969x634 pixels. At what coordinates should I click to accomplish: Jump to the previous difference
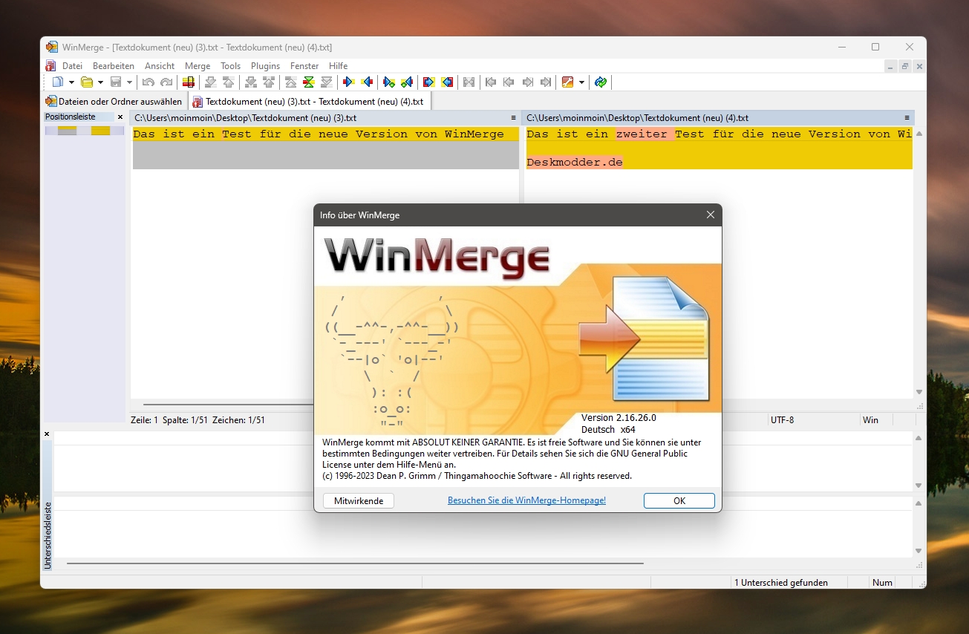coord(229,82)
